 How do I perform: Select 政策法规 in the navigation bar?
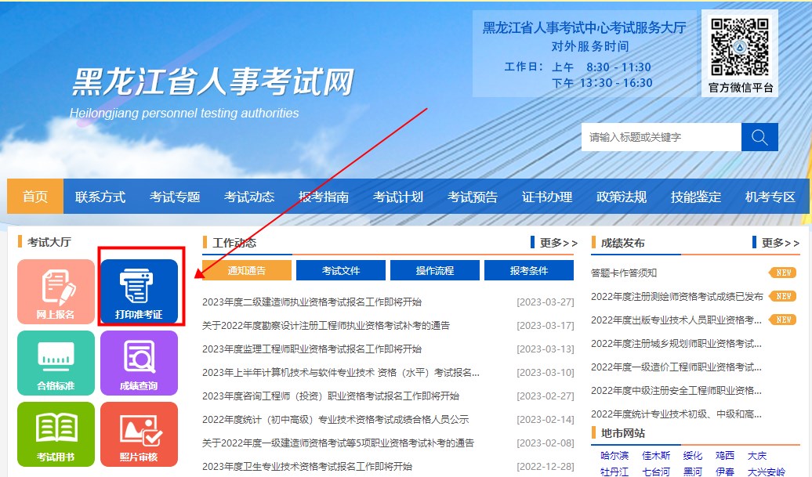[x=624, y=197]
